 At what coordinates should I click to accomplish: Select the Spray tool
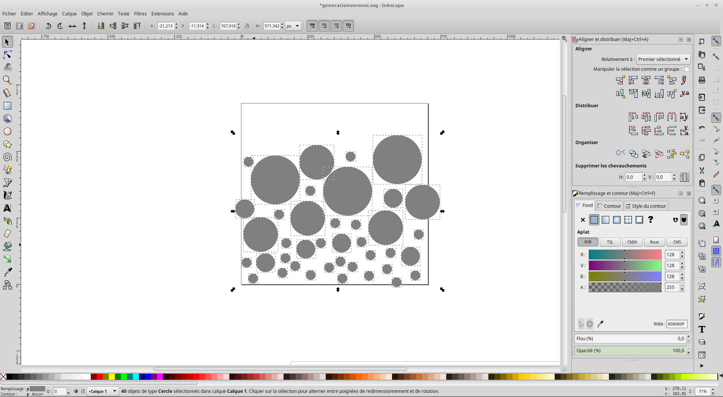(x=7, y=221)
